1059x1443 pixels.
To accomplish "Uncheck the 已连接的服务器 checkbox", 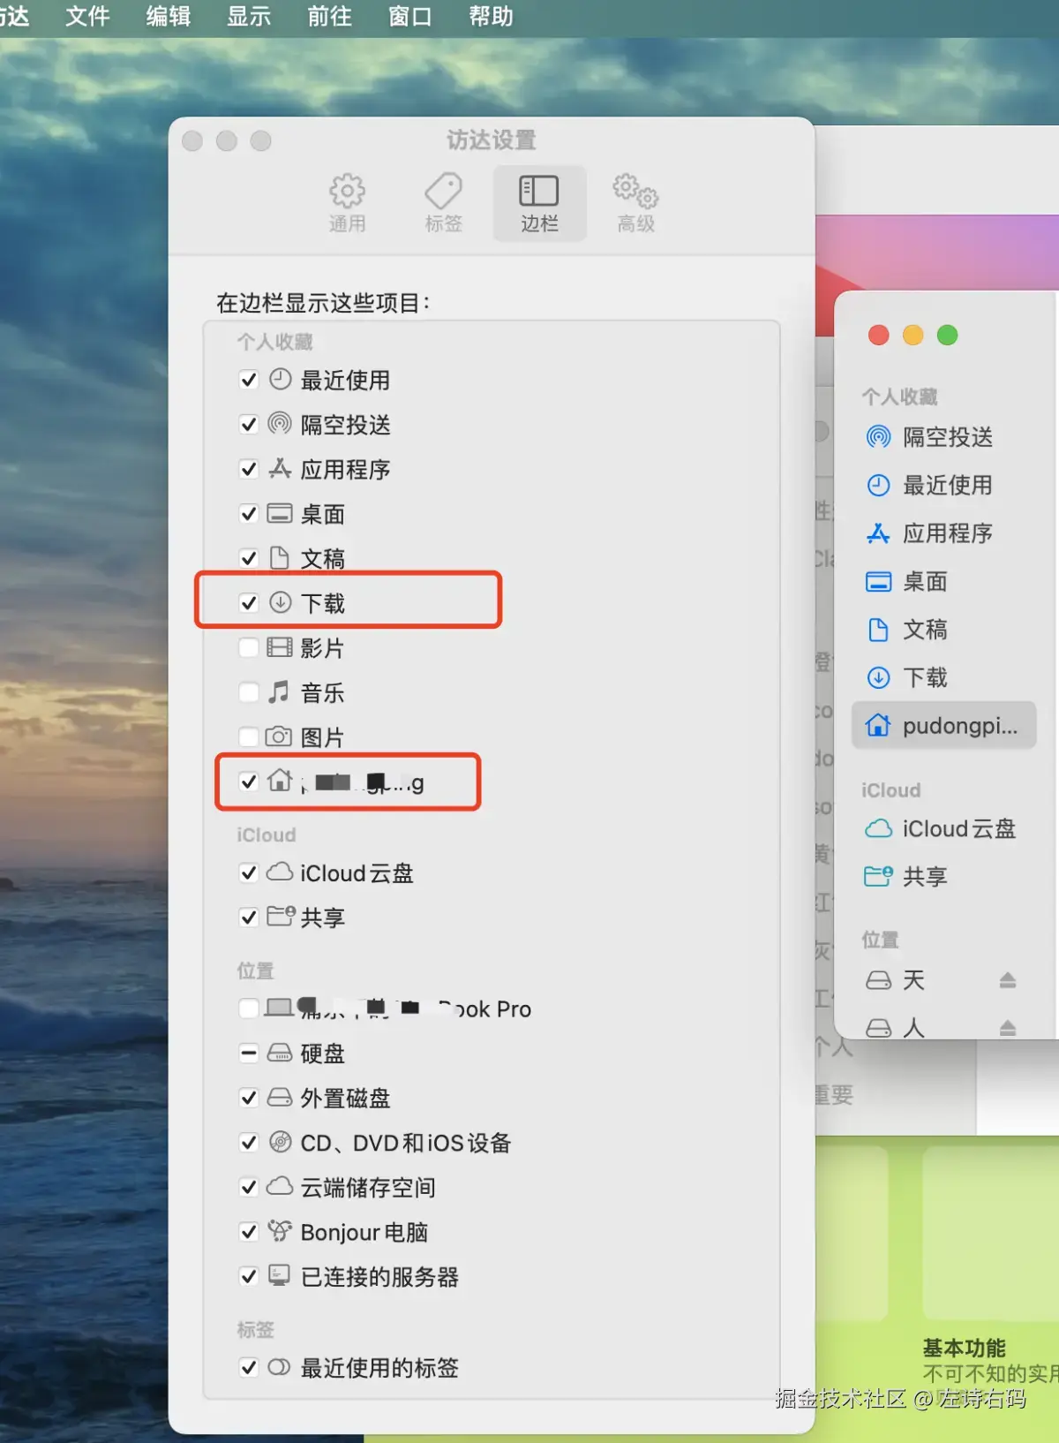I will click(249, 1276).
